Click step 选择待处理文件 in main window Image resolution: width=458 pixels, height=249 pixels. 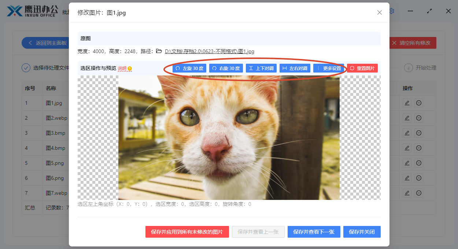pos(45,68)
